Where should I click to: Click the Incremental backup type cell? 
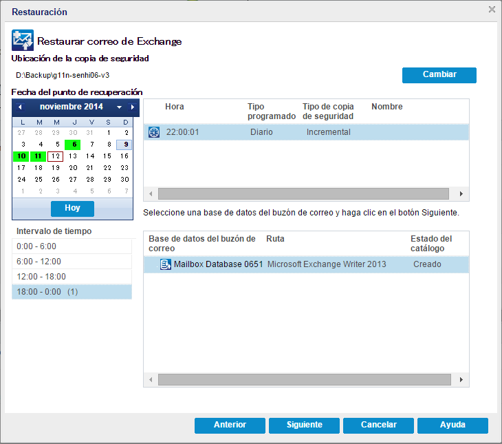tap(328, 132)
